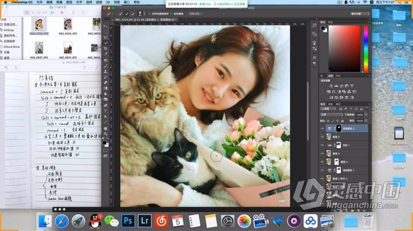This screenshot has width=413, height=231.
Task: Click the foreground color swatch in Color panel
Action: (323, 28)
